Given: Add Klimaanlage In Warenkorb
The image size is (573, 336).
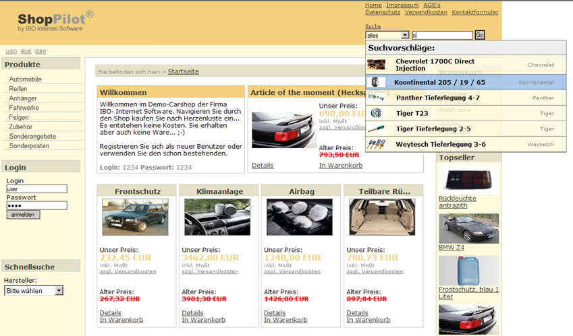Looking at the screenshot, I should (x=204, y=320).
